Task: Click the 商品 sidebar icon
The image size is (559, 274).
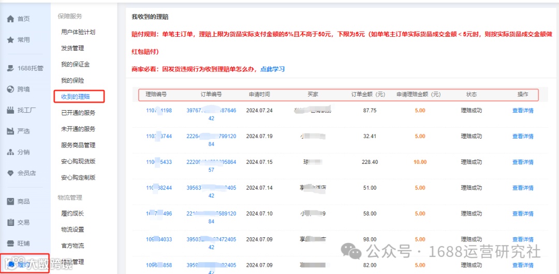Action: (x=11, y=201)
